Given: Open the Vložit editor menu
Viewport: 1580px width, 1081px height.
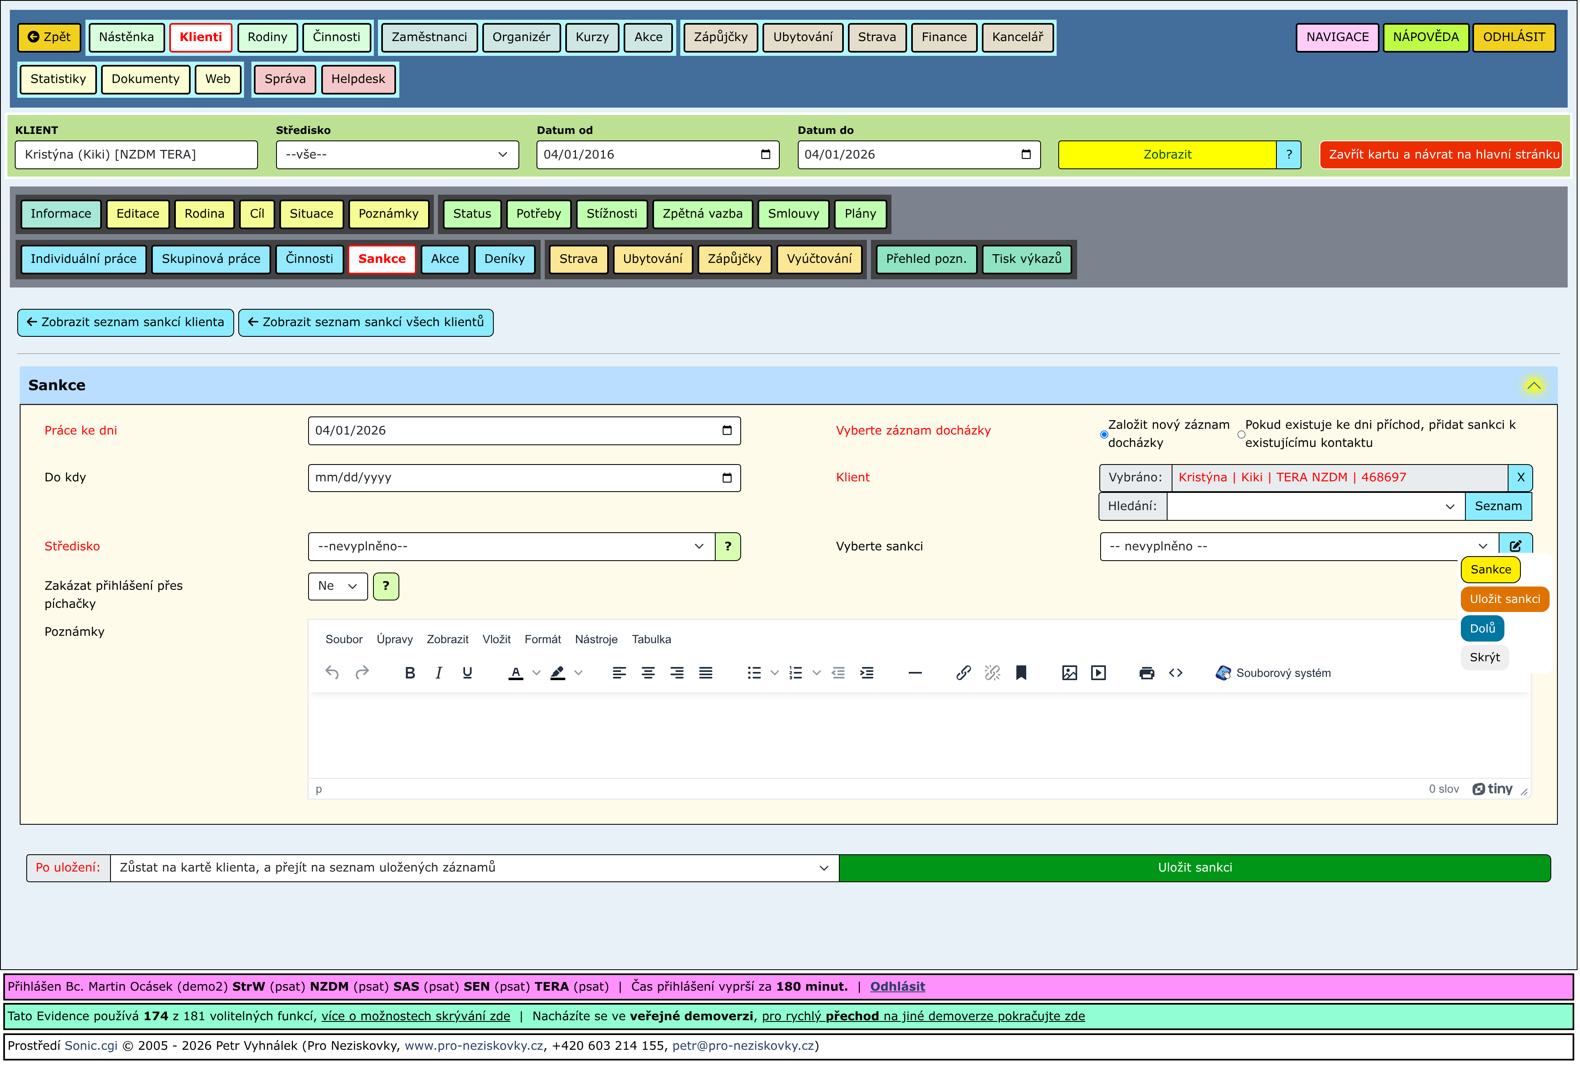Looking at the screenshot, I should point(496,640).
